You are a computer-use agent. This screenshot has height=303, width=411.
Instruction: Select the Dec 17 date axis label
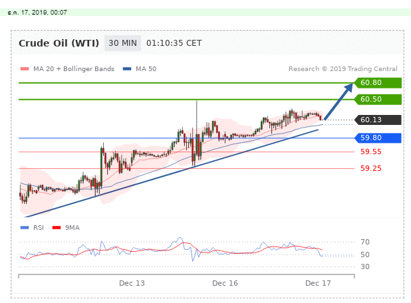pos(318,283)
